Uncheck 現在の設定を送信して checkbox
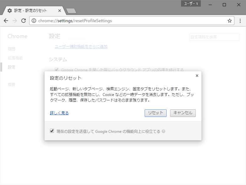Viewport: 246px width, 185px height. pyautogui.click(x=52, y=131)
